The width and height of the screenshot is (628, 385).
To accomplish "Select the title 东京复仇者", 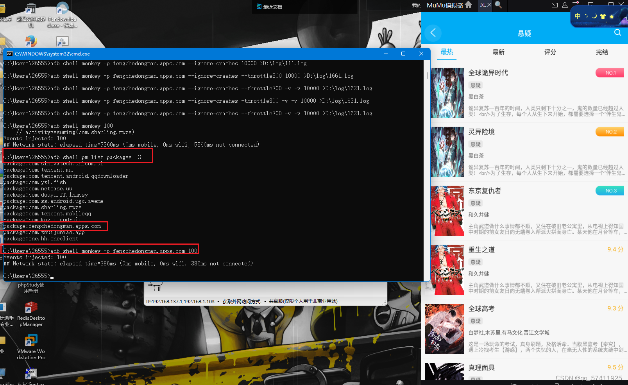I will pos(485,191).
